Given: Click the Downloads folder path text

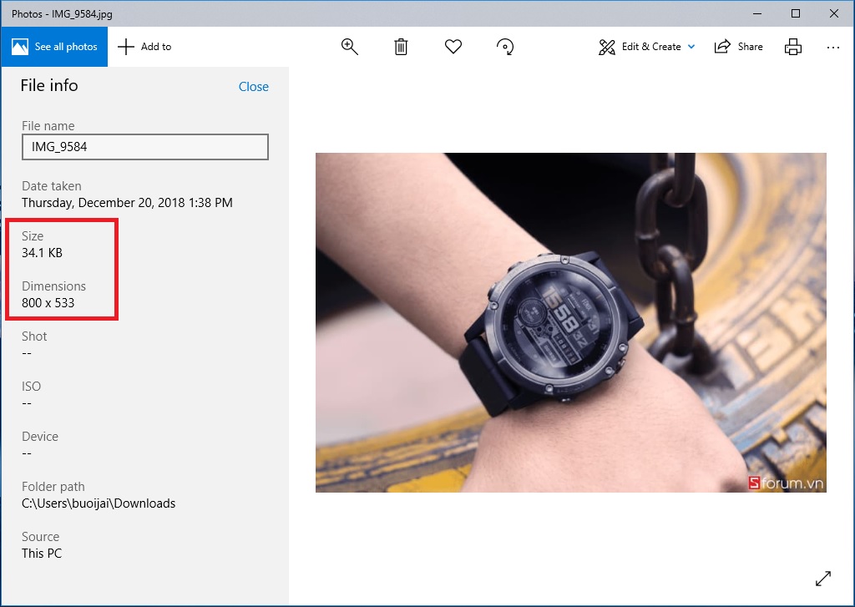Looking at the screenshot, I should point(99,503).
